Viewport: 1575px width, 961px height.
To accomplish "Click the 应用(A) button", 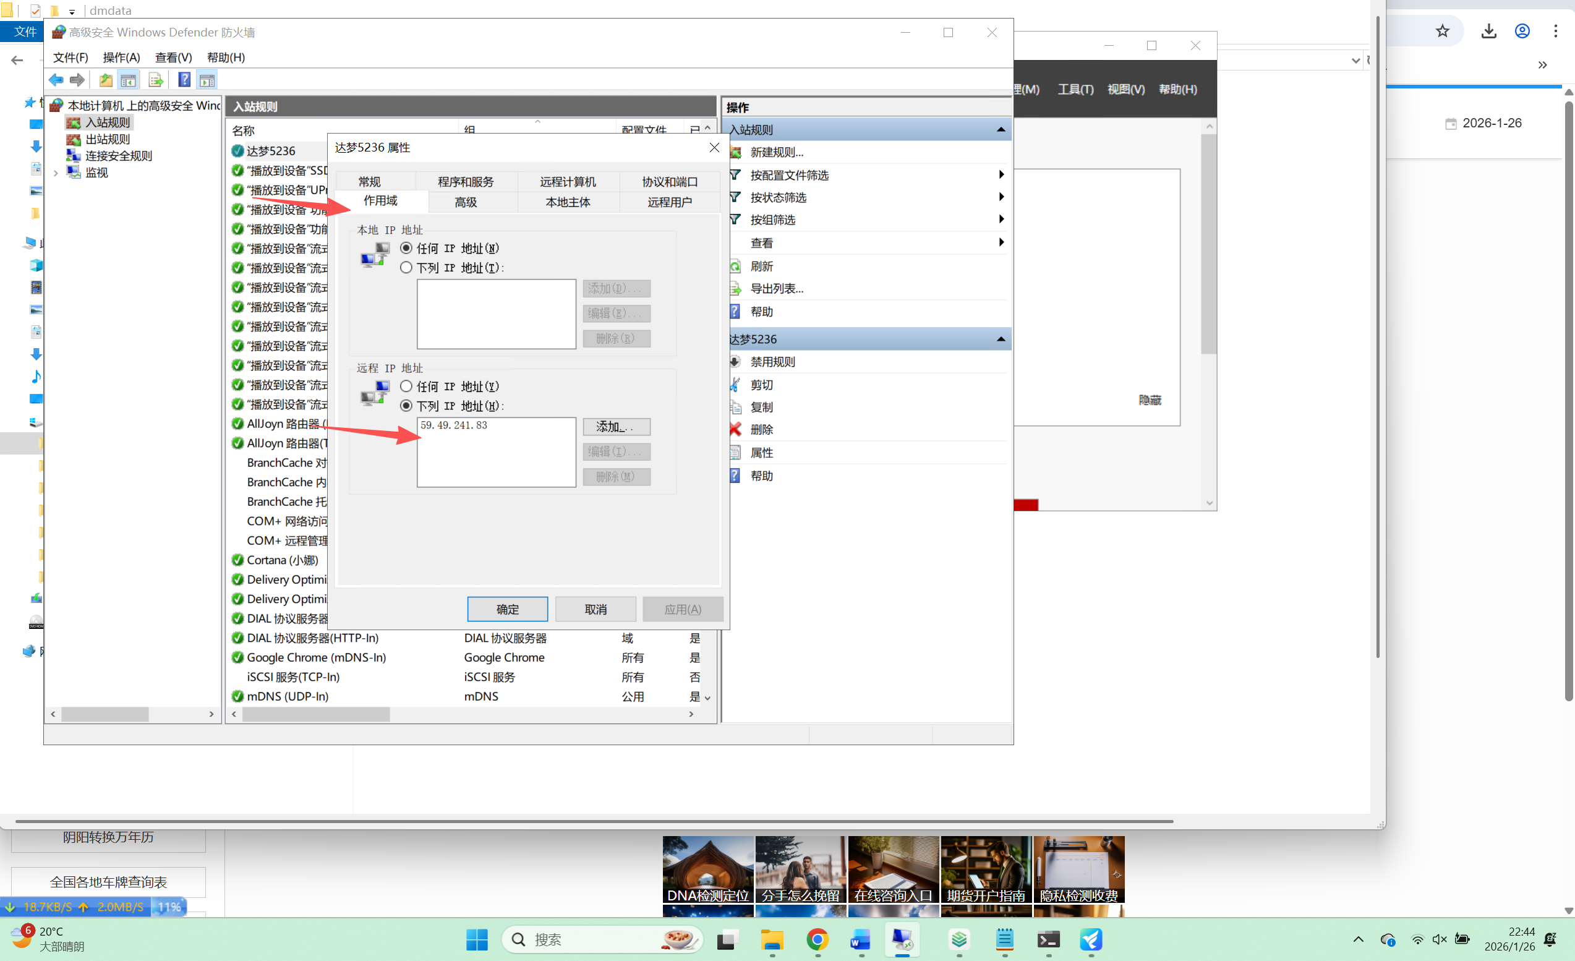I will (683, 609).
